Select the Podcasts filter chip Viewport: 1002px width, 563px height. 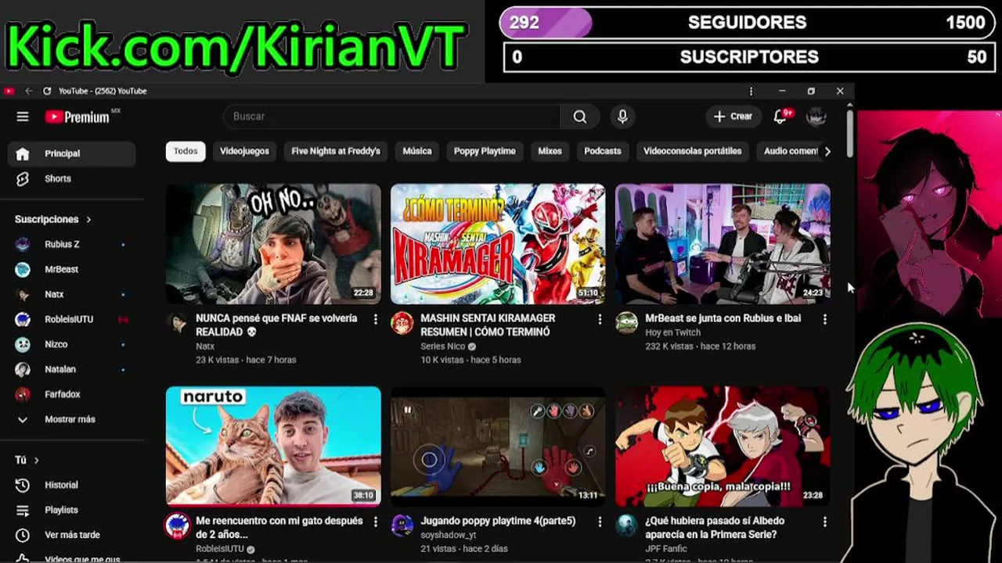(603, 151)
